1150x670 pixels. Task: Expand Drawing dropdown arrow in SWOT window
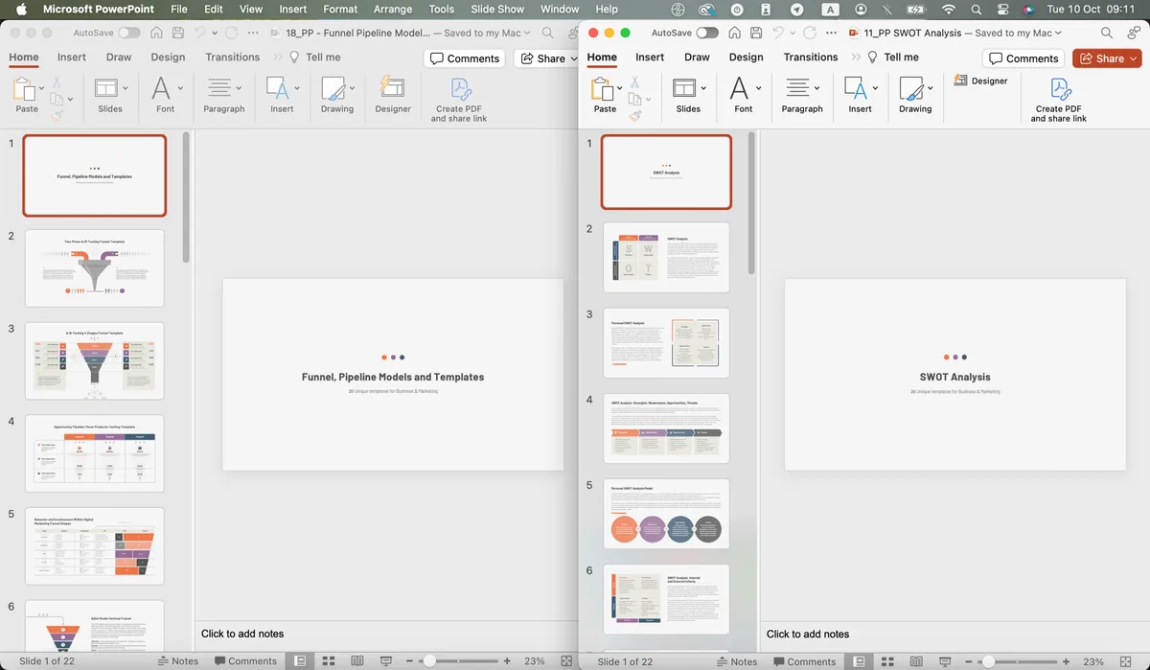(x=931, y=88)
